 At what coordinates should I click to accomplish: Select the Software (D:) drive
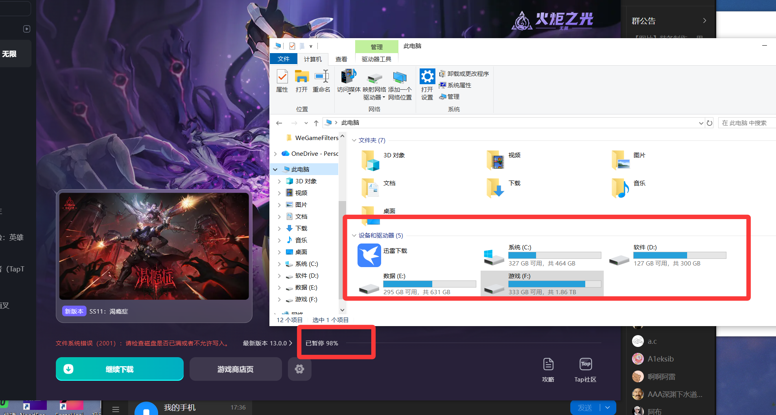[667, 255]
